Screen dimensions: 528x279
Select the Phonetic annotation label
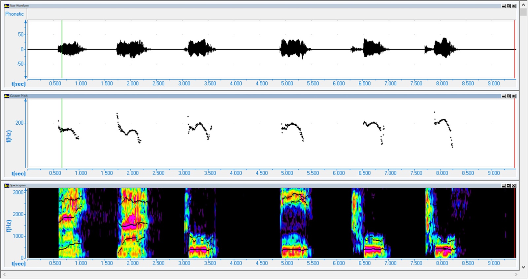tap(15, 14)
